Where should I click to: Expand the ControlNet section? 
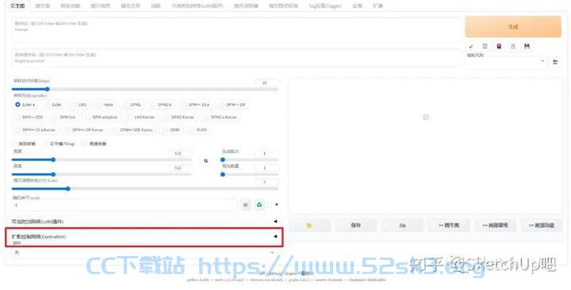tap(144, 236)
